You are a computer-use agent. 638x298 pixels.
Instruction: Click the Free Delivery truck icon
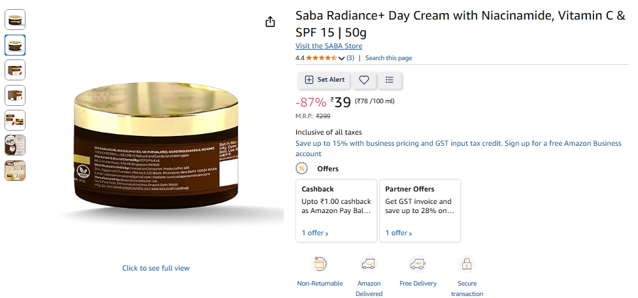point(418,264)
